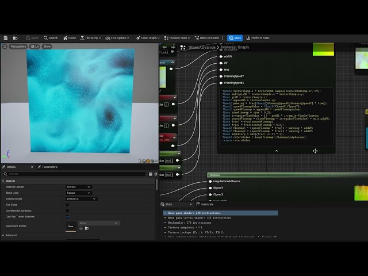Open the Hierarchy dropdown

[x=91, y=38]
